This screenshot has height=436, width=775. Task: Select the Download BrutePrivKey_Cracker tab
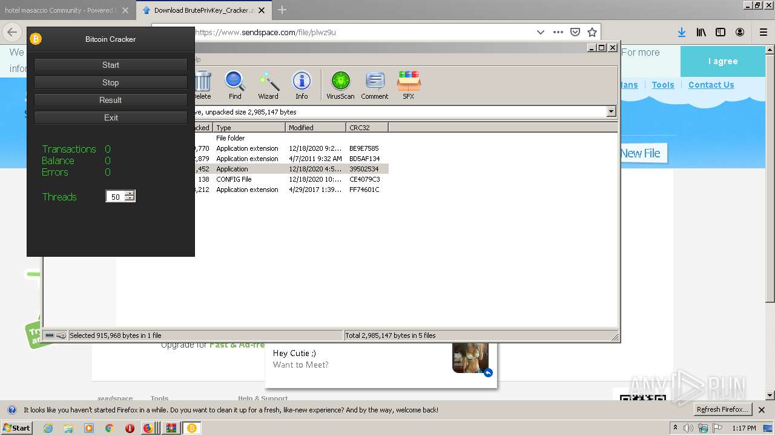click(203, 10)
